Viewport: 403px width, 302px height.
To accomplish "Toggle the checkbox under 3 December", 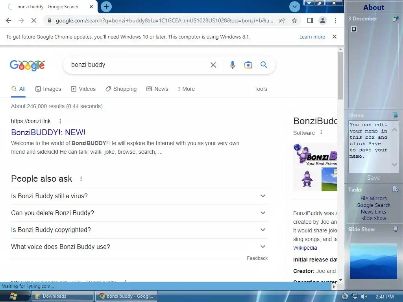I will point(354,29).
